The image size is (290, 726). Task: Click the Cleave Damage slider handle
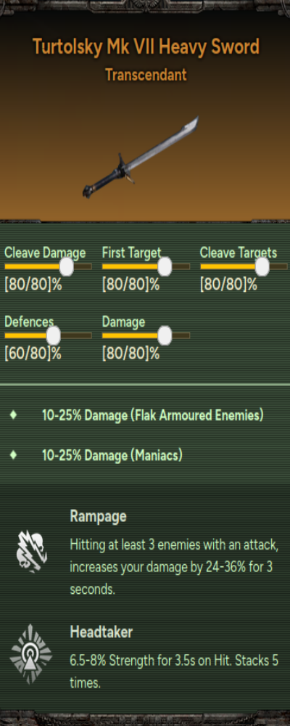coord(67,266)
